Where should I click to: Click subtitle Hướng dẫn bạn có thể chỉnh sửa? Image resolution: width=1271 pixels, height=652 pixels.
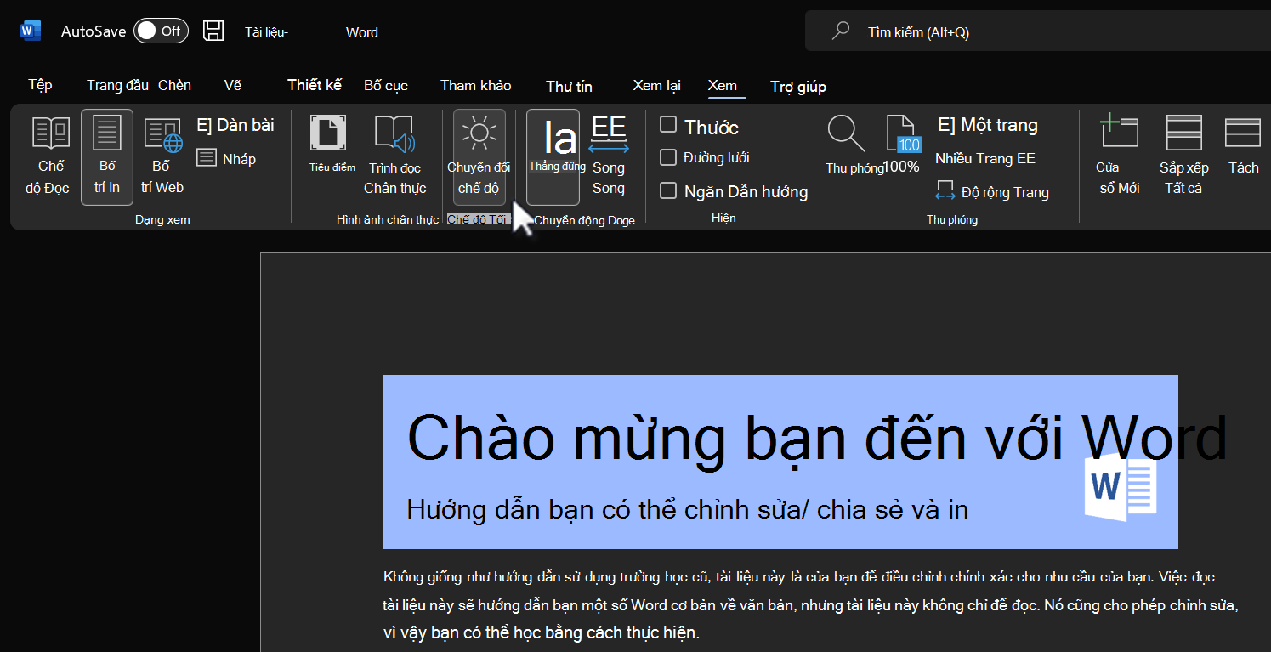pyautogui.click(x=687, y=509)
